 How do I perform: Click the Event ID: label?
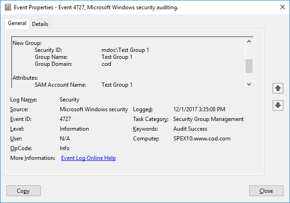click(x=21, y=119)
